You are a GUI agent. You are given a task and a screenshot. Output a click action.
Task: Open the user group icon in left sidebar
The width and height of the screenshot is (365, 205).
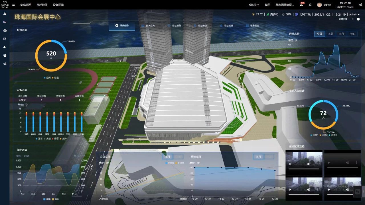point(5,55)
